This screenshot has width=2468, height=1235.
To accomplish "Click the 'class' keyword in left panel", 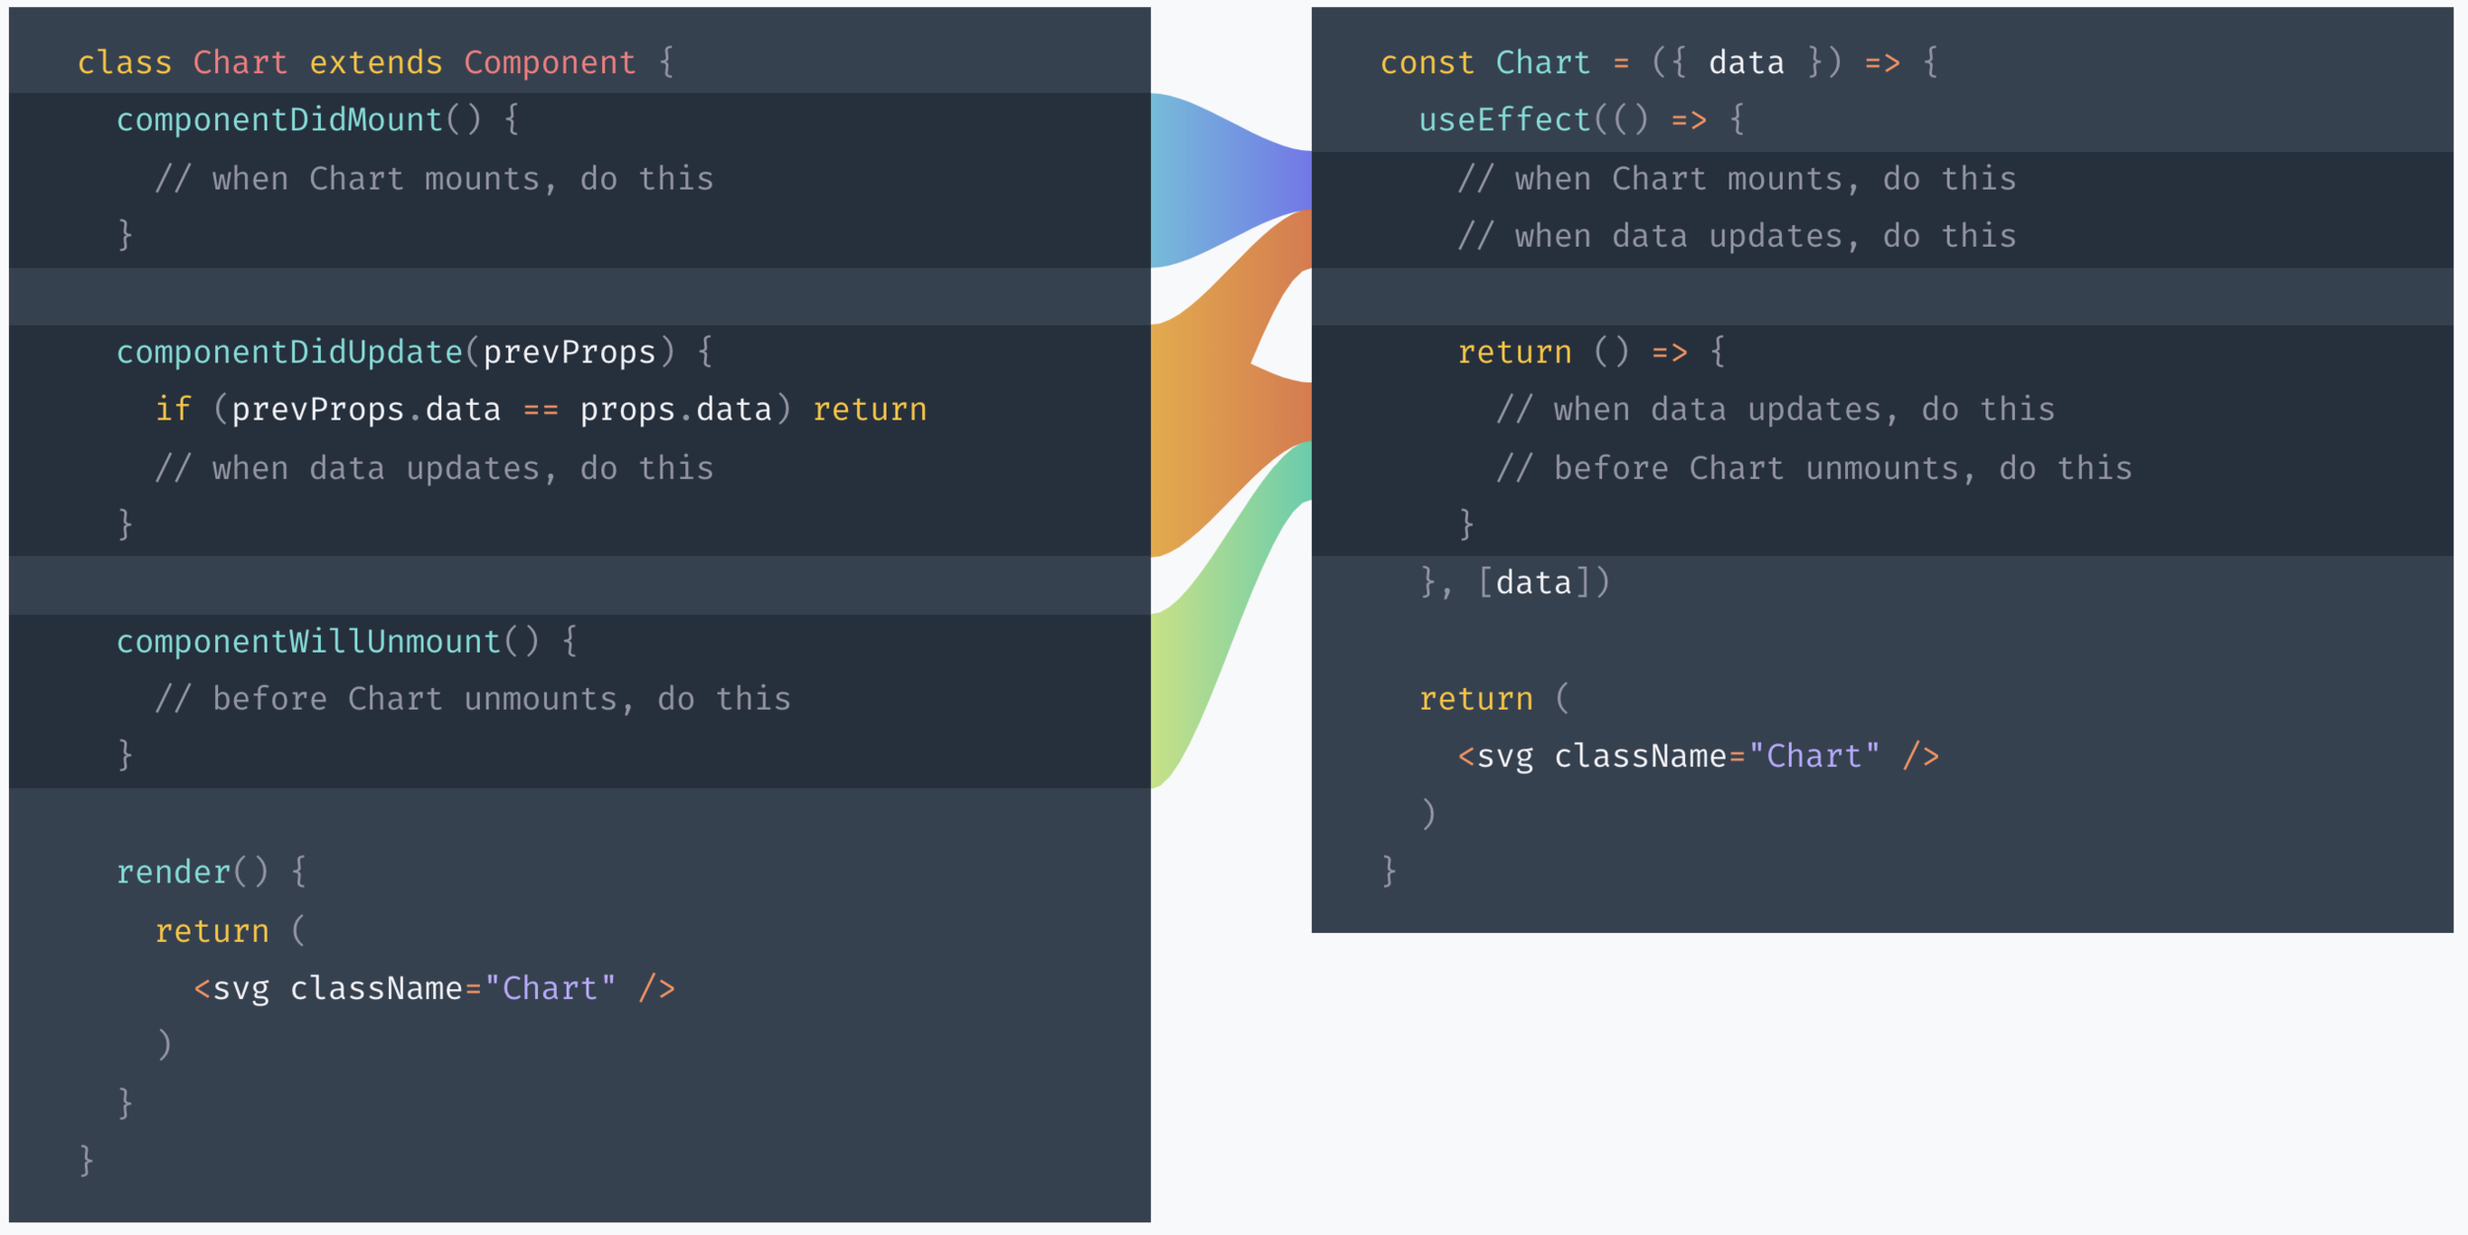I will [x=124, y=63].
